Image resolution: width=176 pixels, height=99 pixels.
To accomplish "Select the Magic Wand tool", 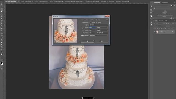I will point(2,11).
